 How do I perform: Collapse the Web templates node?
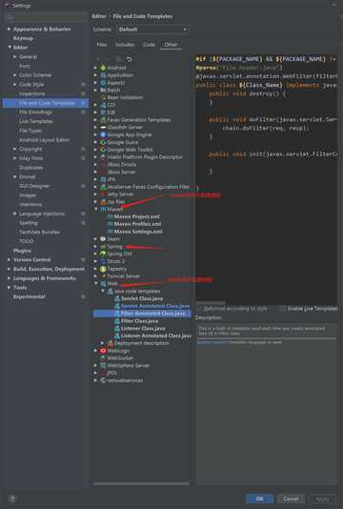click(x=96, y=283)
